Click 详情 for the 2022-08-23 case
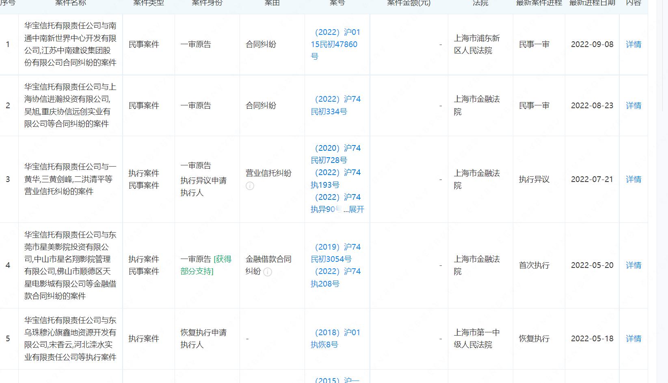 pyautogui.click(x=633, y=105)
